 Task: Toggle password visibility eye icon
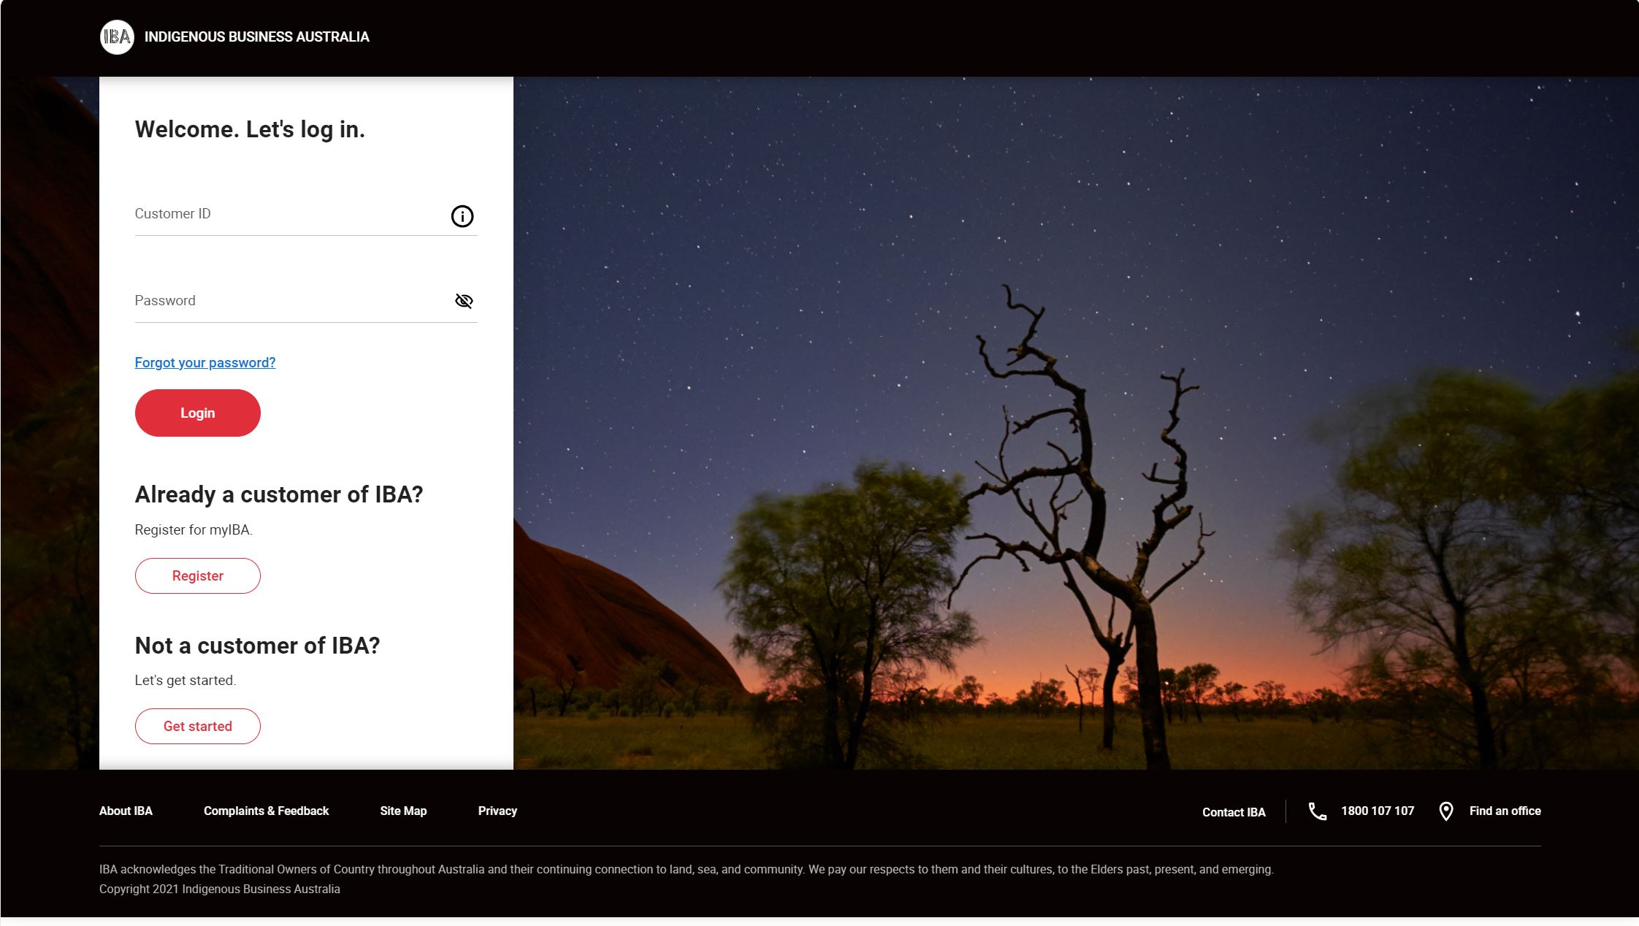pos(464,301)
